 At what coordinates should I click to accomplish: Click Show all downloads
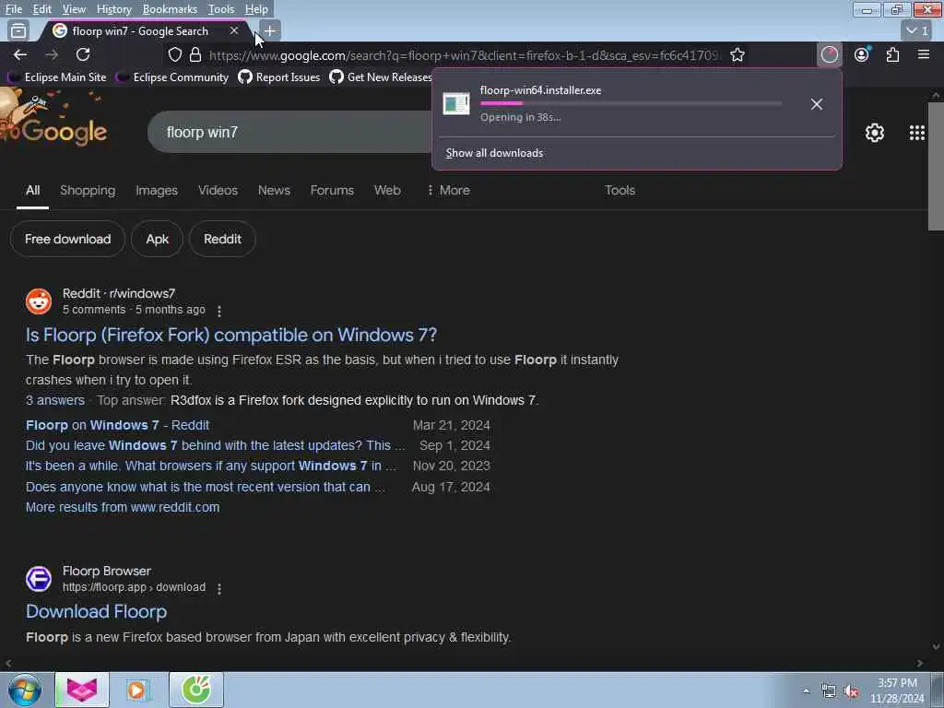[494, 153]
